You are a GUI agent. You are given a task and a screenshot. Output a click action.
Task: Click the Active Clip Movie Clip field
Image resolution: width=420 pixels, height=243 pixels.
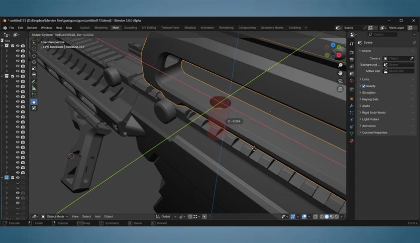pyautogui.click(x=398, y=71)
